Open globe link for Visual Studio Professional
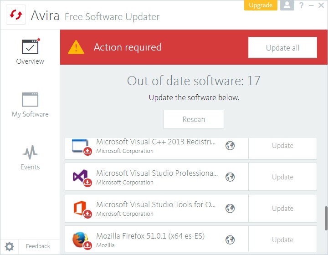The width and height of the screenshot is (328, 255). pos(230,177)
